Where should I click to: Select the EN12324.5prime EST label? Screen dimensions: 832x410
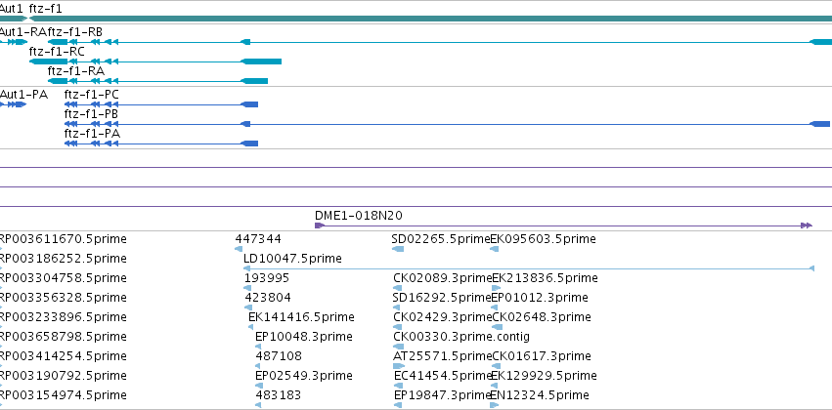point(540,394)
